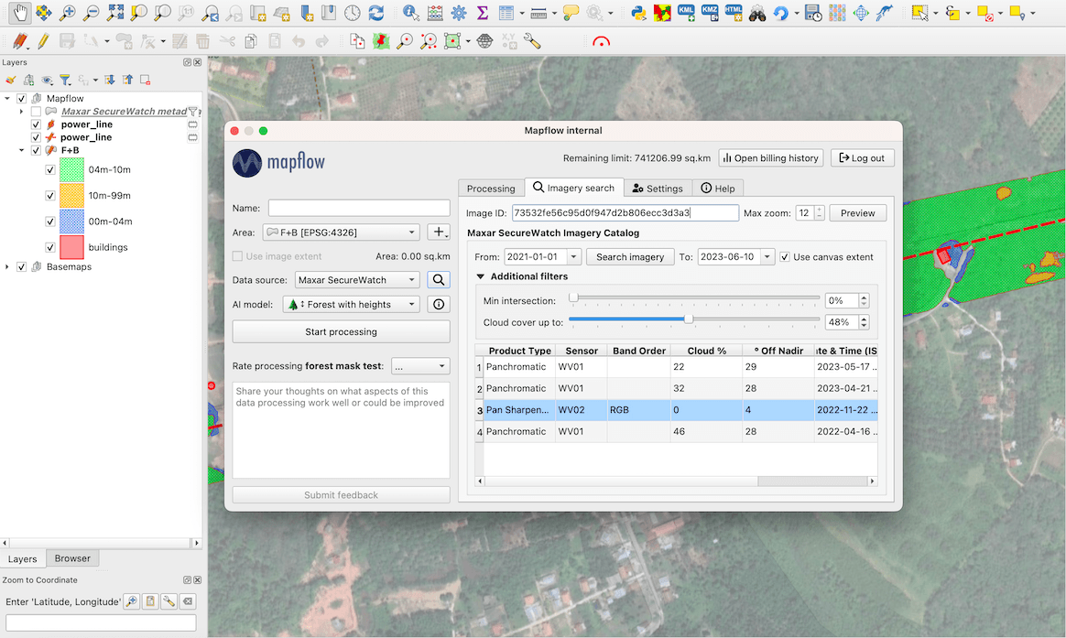Switch to the Processing tab
The image size is (1066, 638).
point(491,189)
